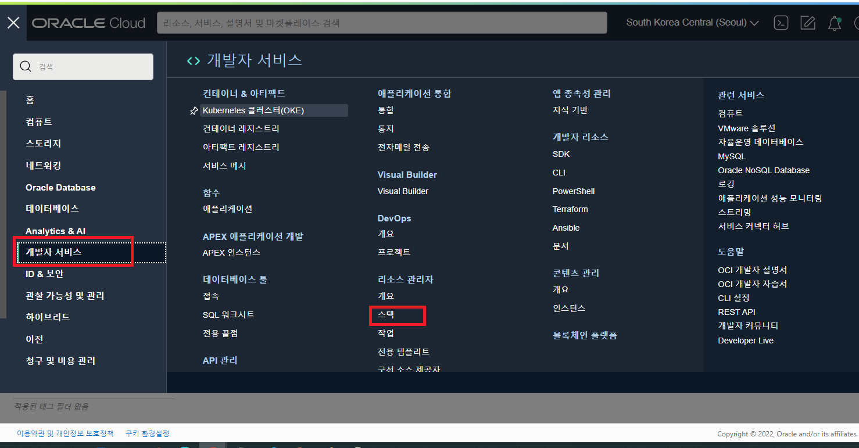Screen dimensions: 859x448
Task: Open SDK under 개발자 리소스
Action: (561, 154)
